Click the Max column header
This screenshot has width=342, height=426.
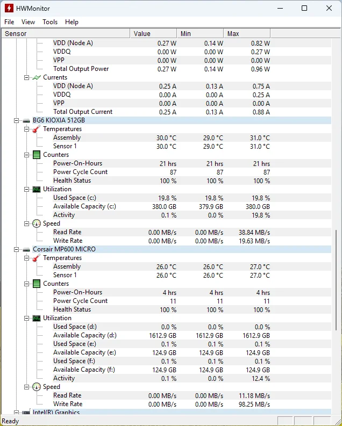coord(247,33)
